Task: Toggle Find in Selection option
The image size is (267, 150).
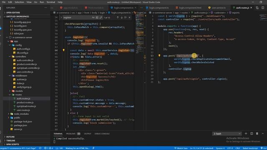Action: [126, 17]
